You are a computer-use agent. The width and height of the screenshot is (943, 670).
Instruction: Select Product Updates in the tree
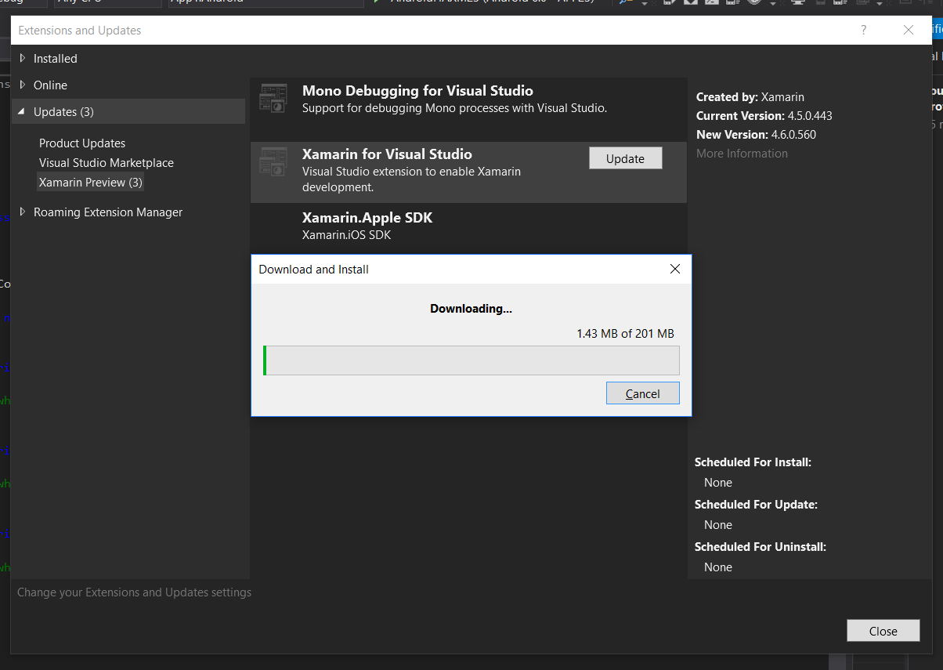click(82, 143)
